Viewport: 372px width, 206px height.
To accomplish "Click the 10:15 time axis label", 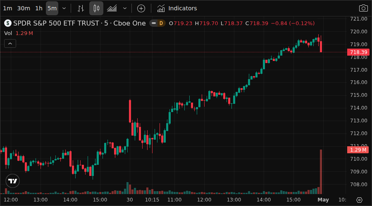I will [x=152, y=200].
